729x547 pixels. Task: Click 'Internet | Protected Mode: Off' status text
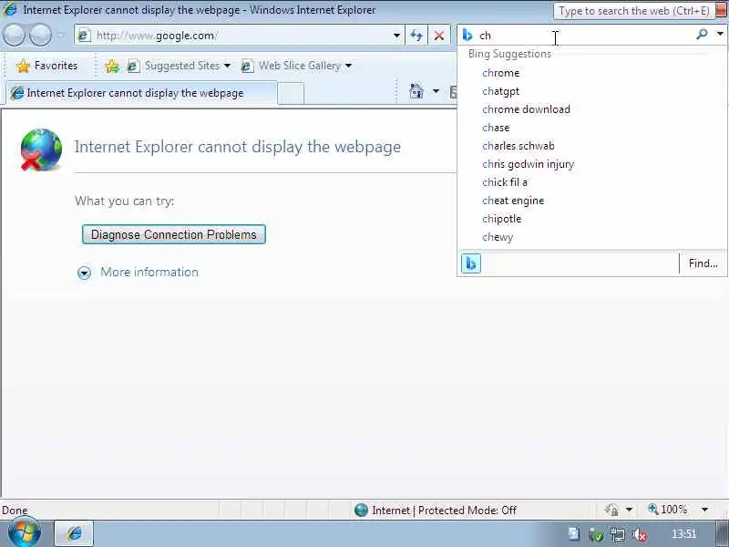coord(444,511)
